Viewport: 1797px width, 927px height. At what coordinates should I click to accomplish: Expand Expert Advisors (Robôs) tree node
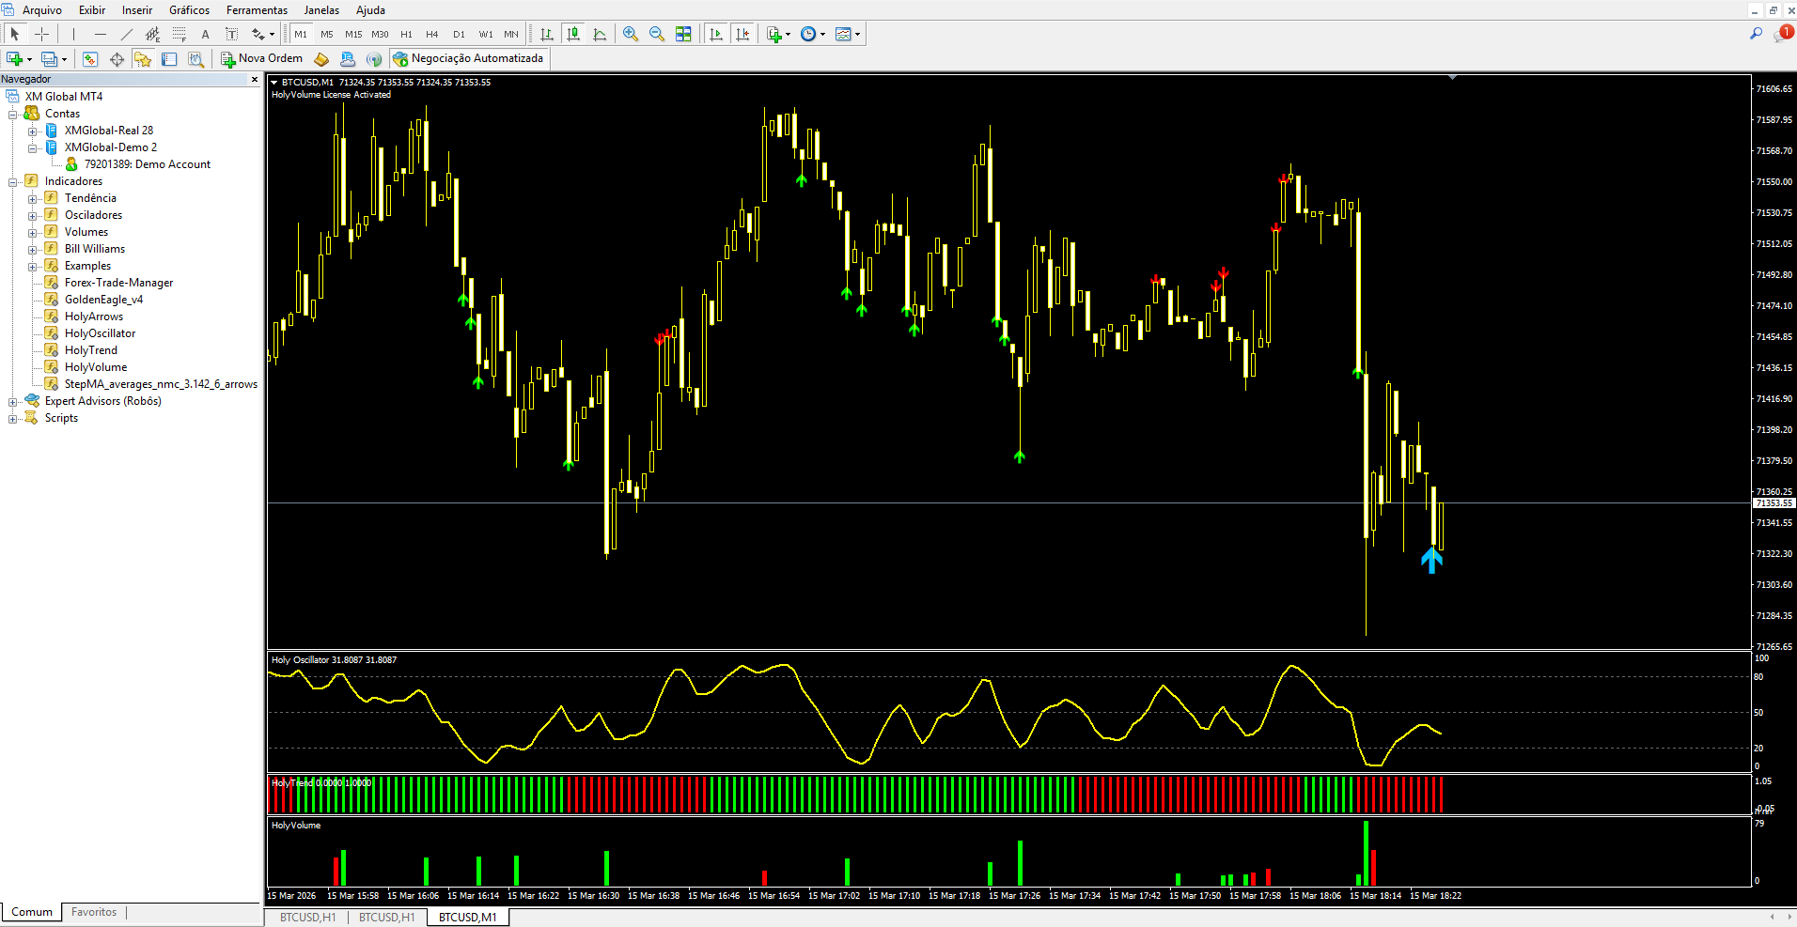click(13, 401)
